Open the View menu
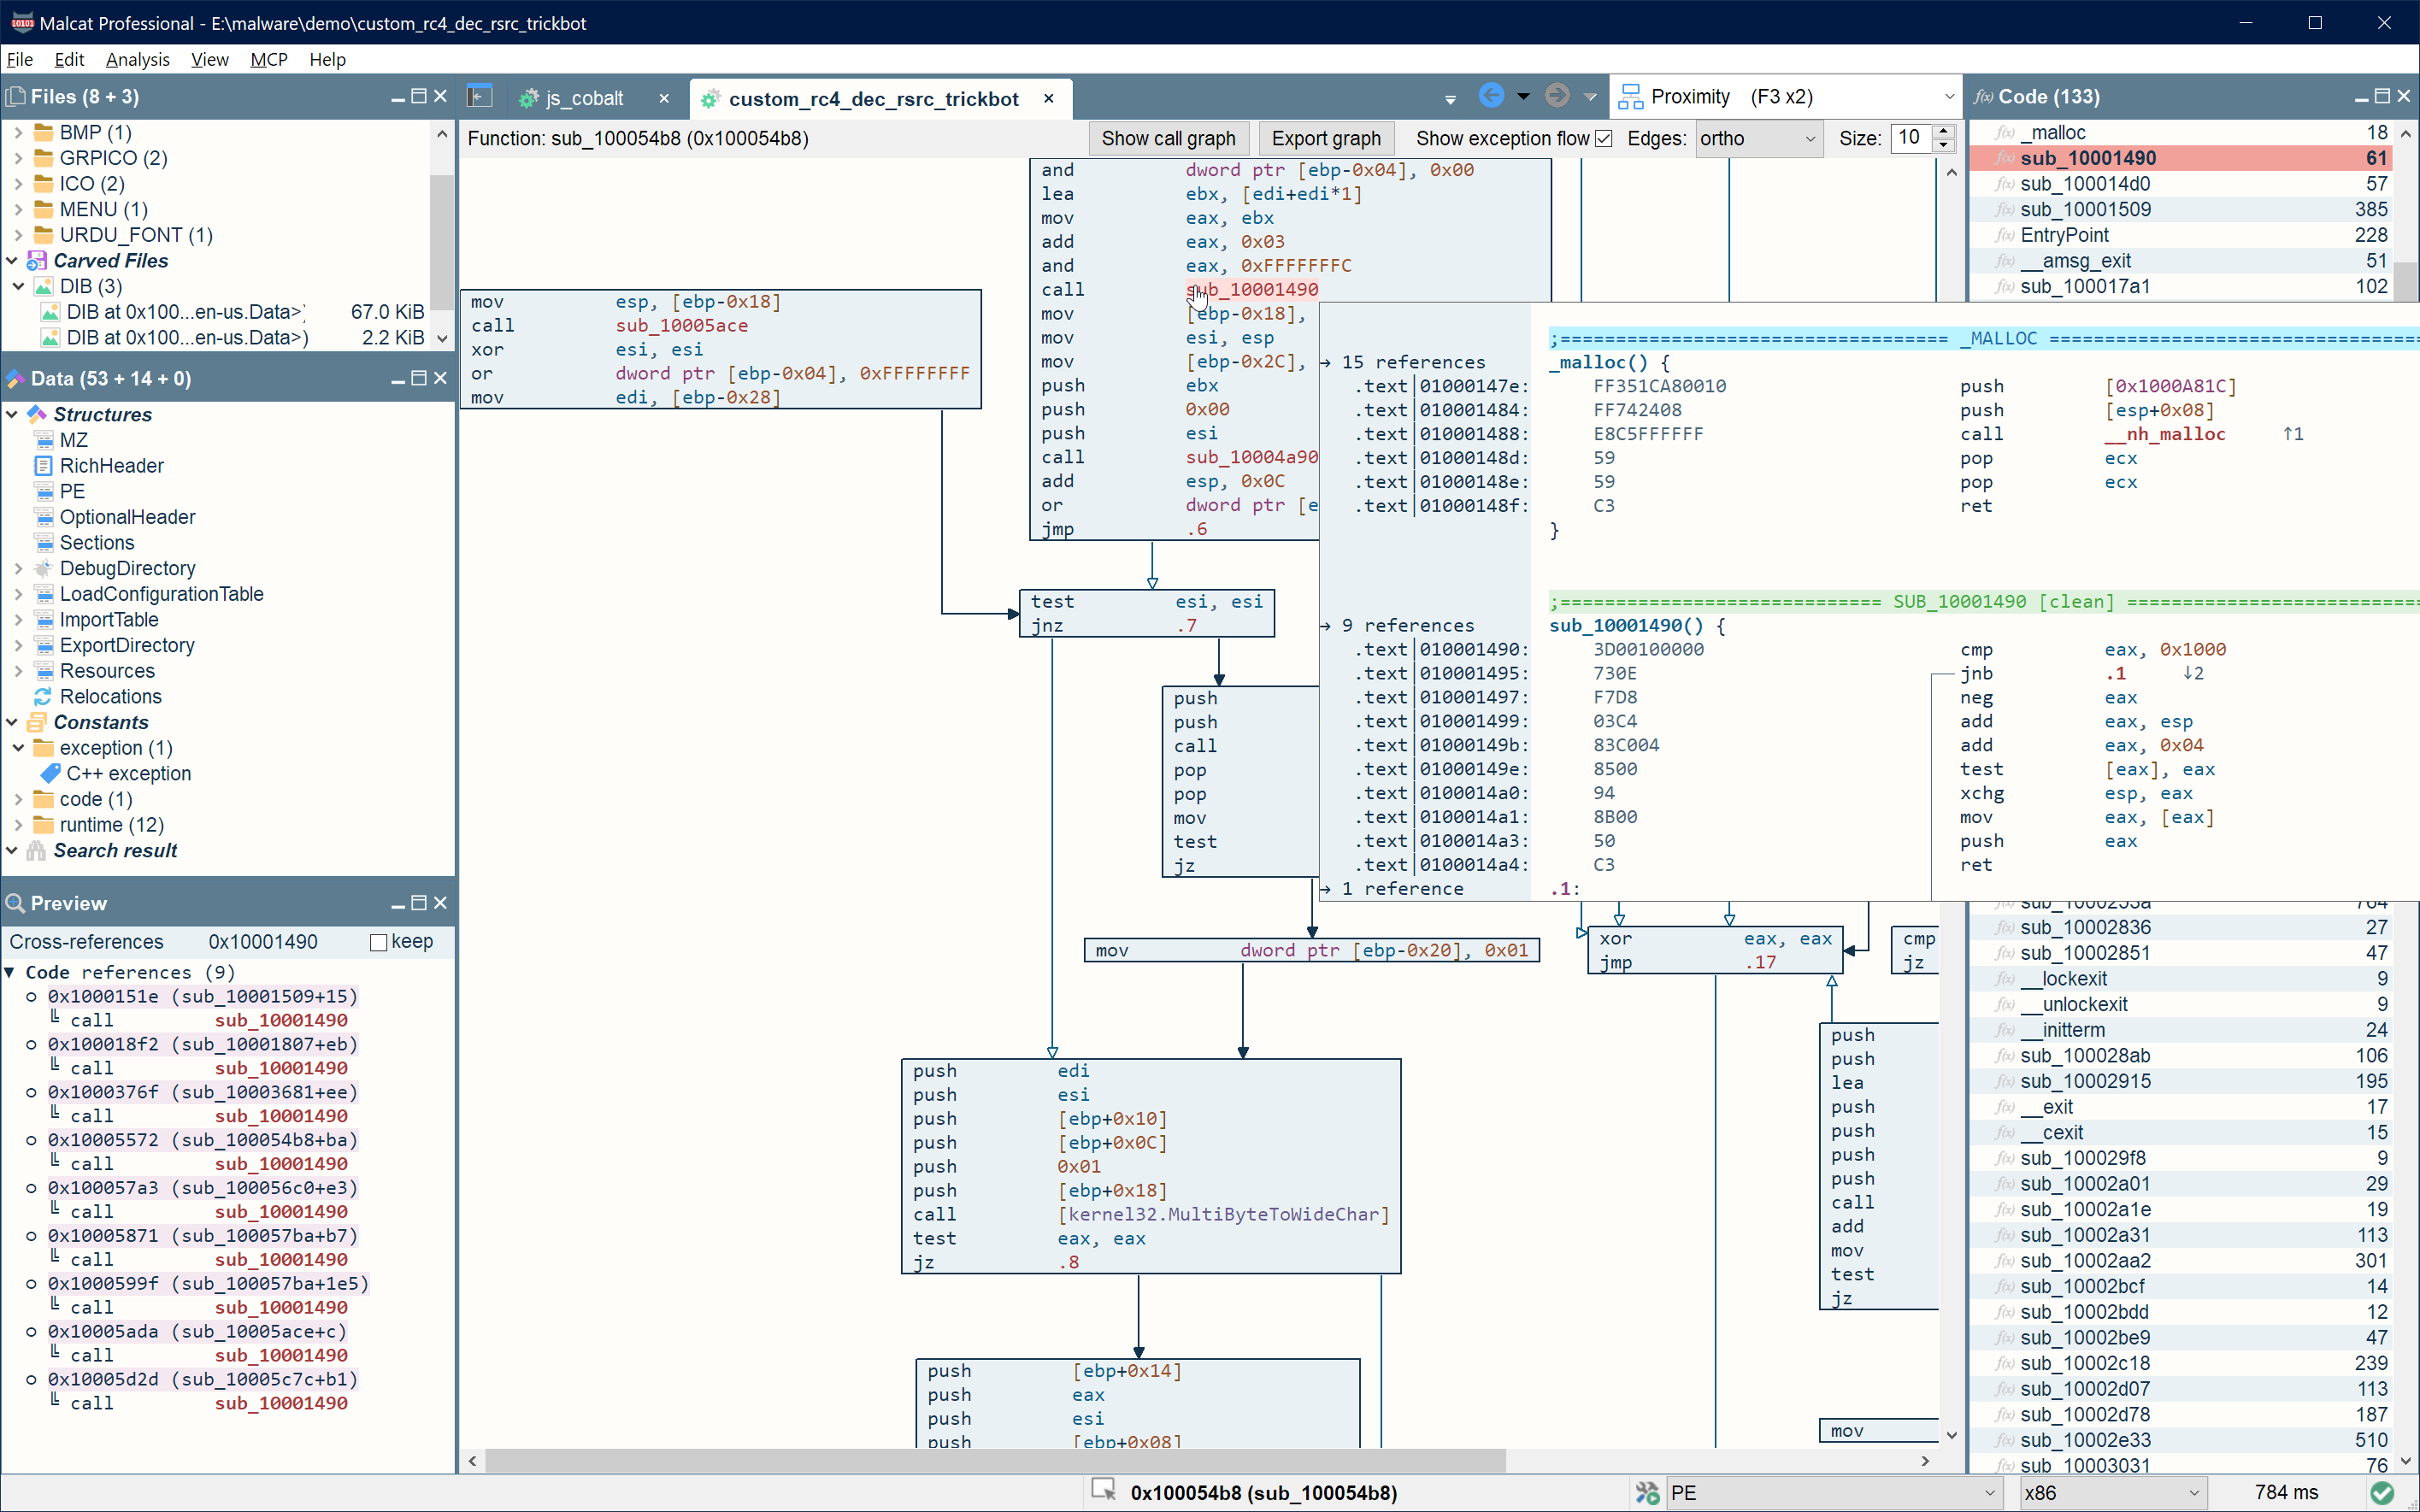Viewport: 2420px width, 1512px height. (x=209, y=59)
